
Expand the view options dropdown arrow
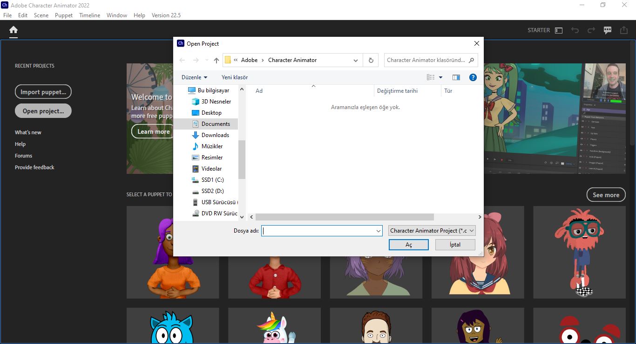(x=440, y=77)
